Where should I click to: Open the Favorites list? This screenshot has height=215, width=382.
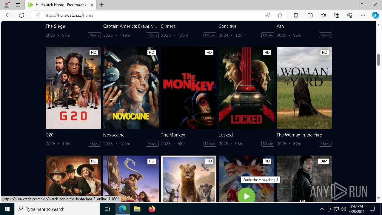click(324, 15)
